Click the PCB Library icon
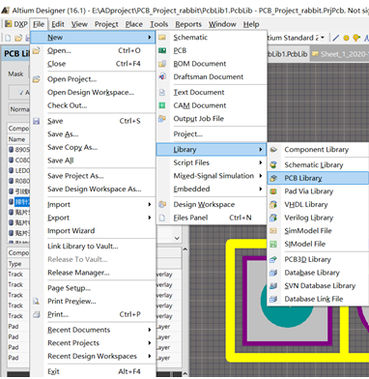This screenshot has height=379, width=369. point(273,178)
